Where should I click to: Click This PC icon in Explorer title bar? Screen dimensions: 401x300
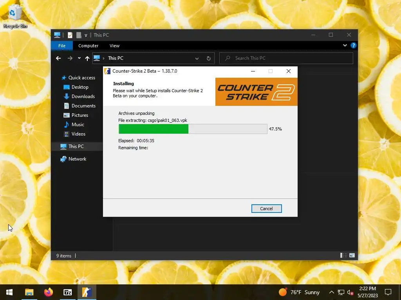pyautogui.click(x=57, y=35)
